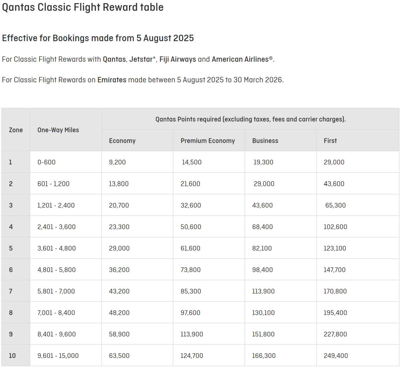
Task: Select the Zone 10 First value 249,400
Action: click(x=336, y=356)
